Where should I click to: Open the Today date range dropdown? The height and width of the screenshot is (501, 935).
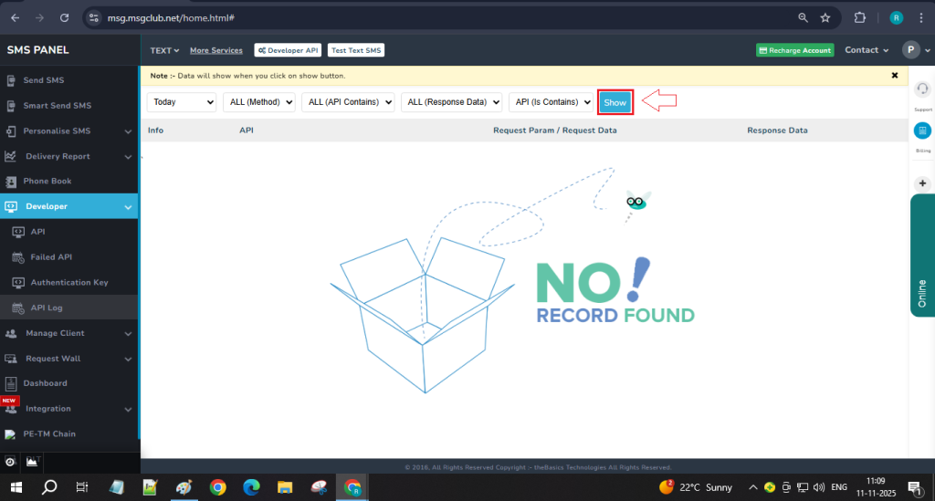click(182, 102)
